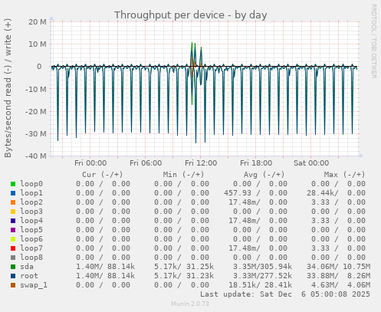The width and height of the screenshot is (381, 312).
Task: Click the sda average value '3.35M/305.94k'
Action: (x=262, y=267)
